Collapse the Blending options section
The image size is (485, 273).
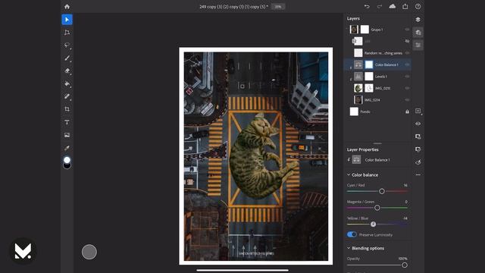point(349,248)
